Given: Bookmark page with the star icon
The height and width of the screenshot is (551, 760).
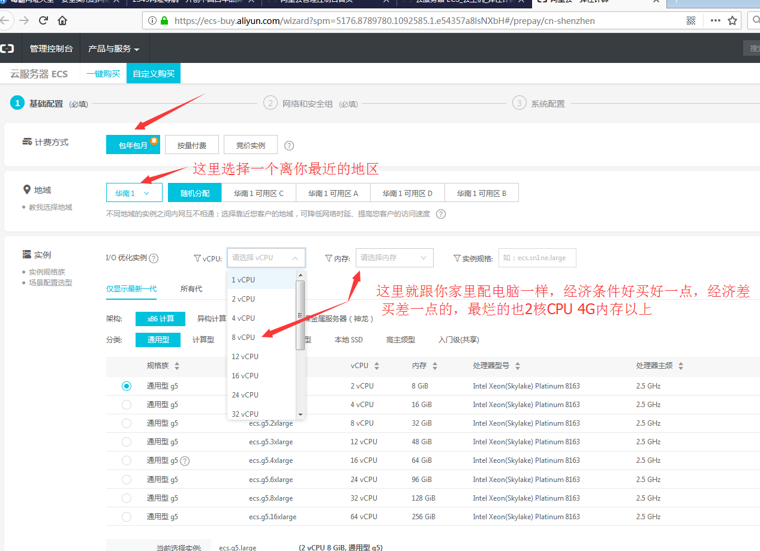Looking at the screenshot, I should pyautogui.click(x=732, y=20).
